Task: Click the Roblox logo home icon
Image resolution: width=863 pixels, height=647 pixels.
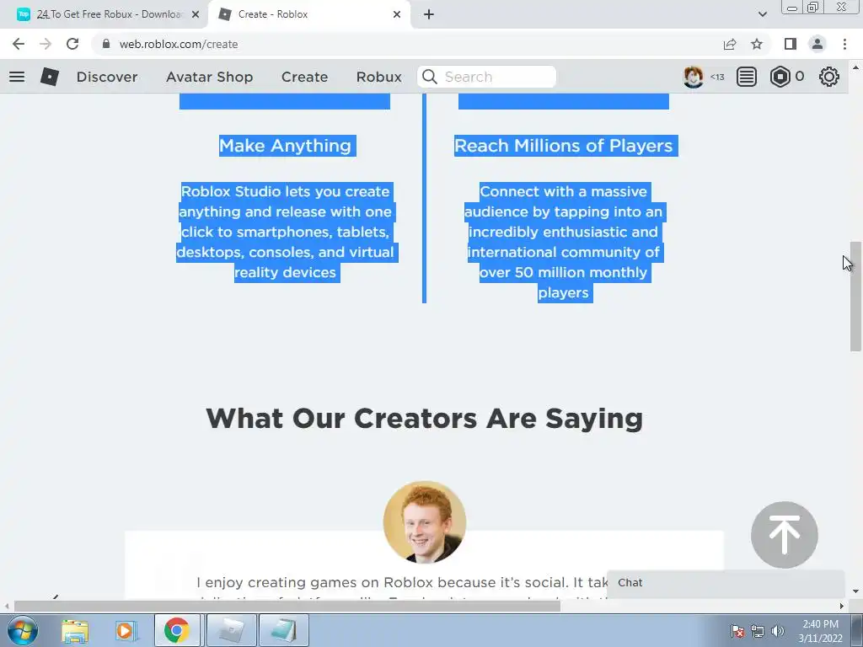Action: coord(50,77)
